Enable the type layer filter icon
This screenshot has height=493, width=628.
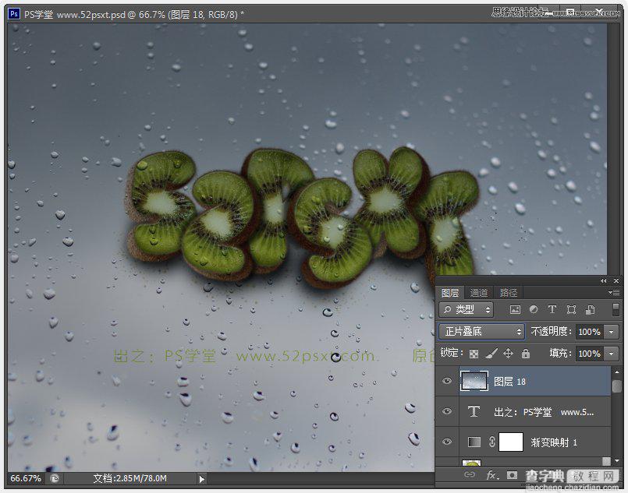pos(552,309)
